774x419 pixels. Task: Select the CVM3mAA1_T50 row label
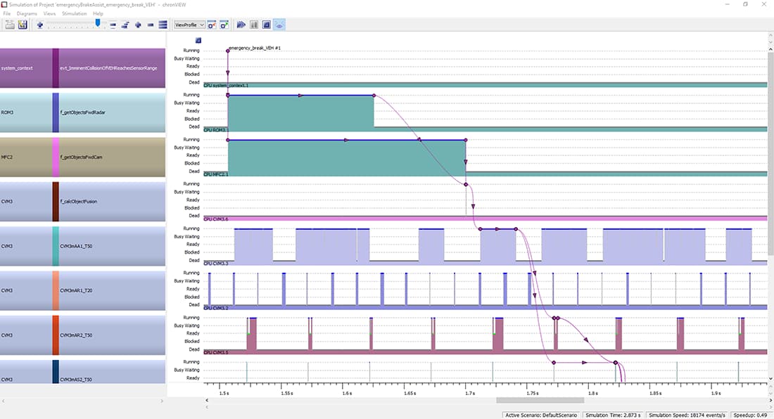click(76, 246)
